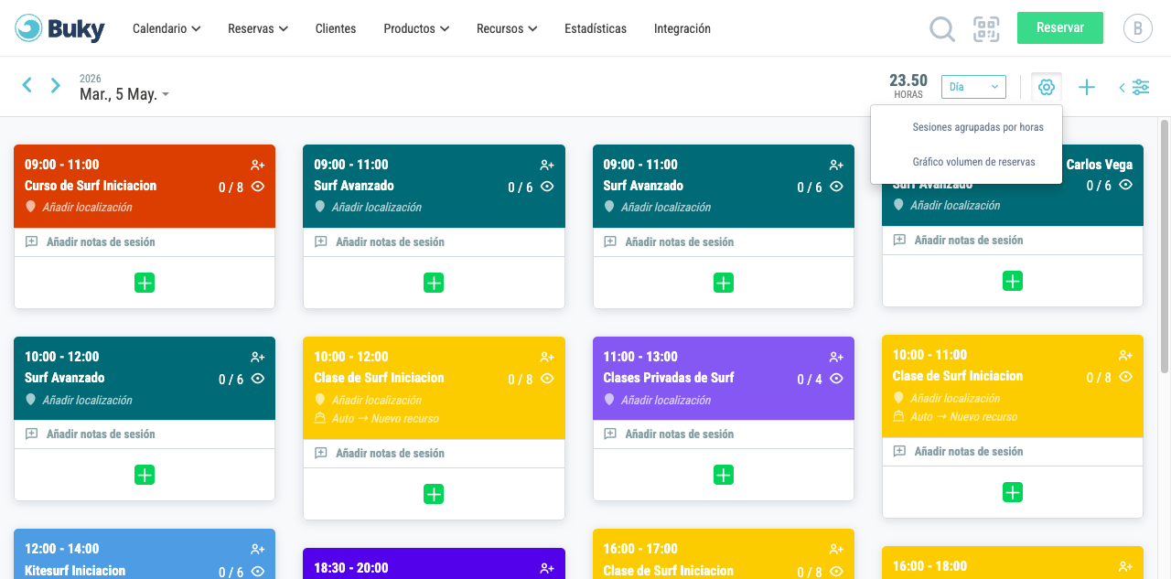Click notes icon on 10:00 - 11:00 Clase de Surf card
Viewport: 1171px width, 579px height.
[x=899, y=451]
